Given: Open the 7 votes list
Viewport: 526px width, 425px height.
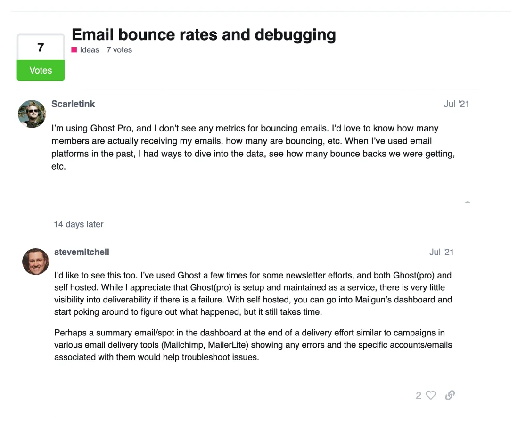Looking at the screenshot, I should pyautogui.click(x=119, y=49).
